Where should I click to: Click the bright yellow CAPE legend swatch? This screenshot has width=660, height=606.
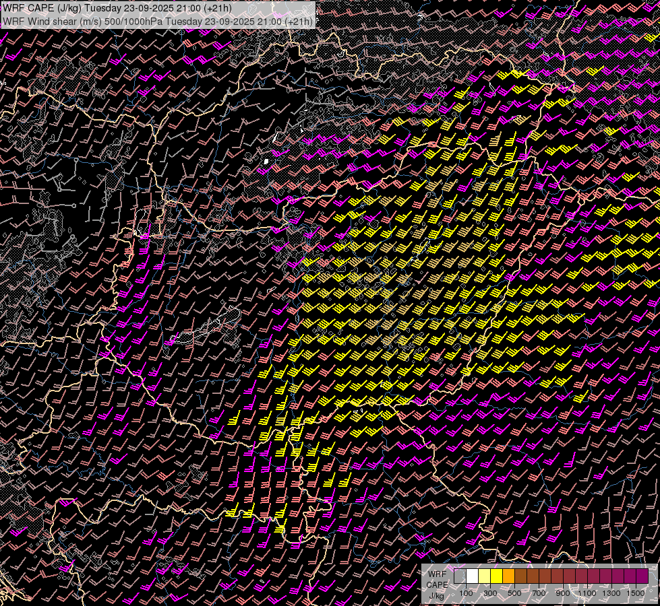tap(497, 576)
